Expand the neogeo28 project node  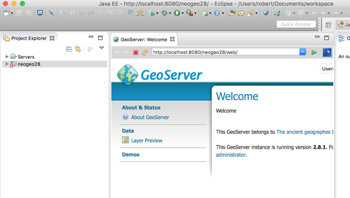click(x=7, y=64)
